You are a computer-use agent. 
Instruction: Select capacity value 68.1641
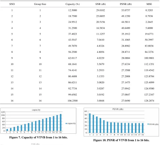[72, 64]
